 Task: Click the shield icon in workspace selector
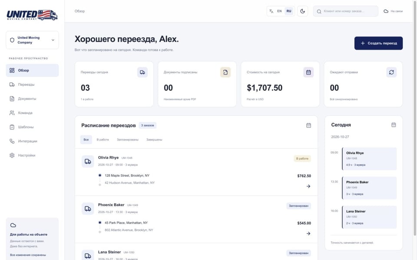pos(12,40)
